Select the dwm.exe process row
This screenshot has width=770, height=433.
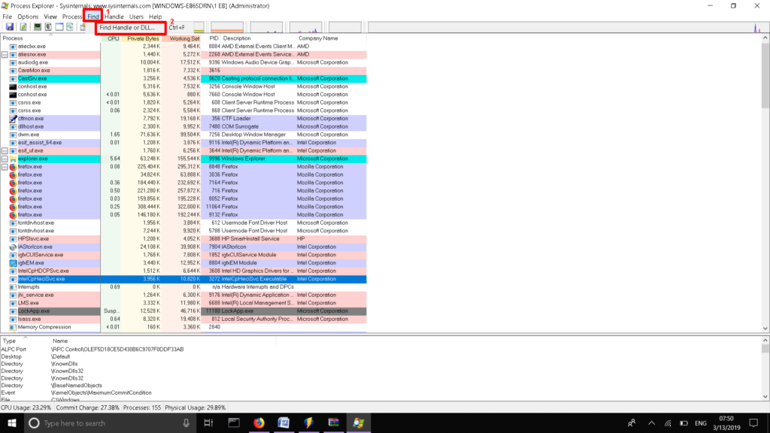coord(183,135)
